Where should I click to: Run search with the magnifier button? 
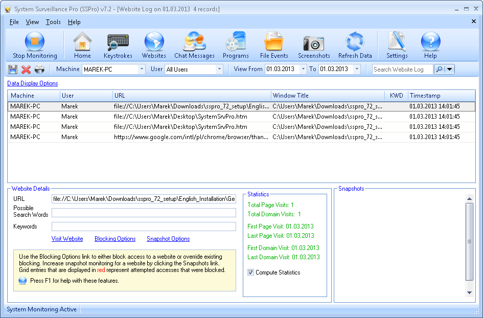click(x=439, y=70)
